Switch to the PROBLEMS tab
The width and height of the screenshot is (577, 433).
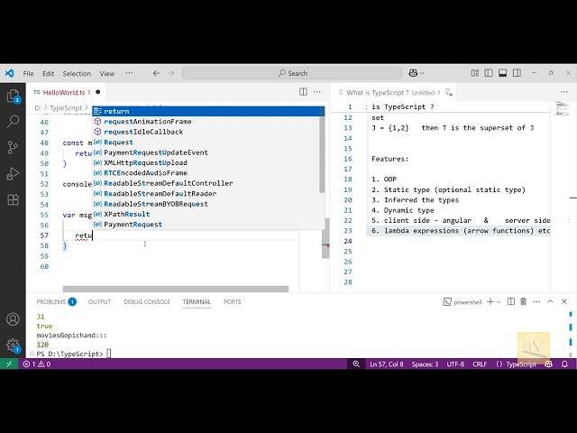[56, 301]
